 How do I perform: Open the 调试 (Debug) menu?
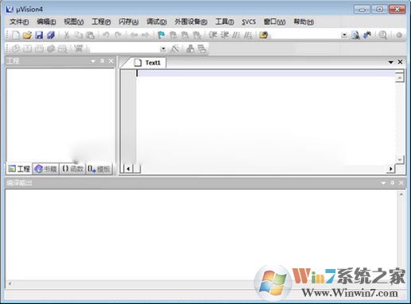click(x=157, y=21)
